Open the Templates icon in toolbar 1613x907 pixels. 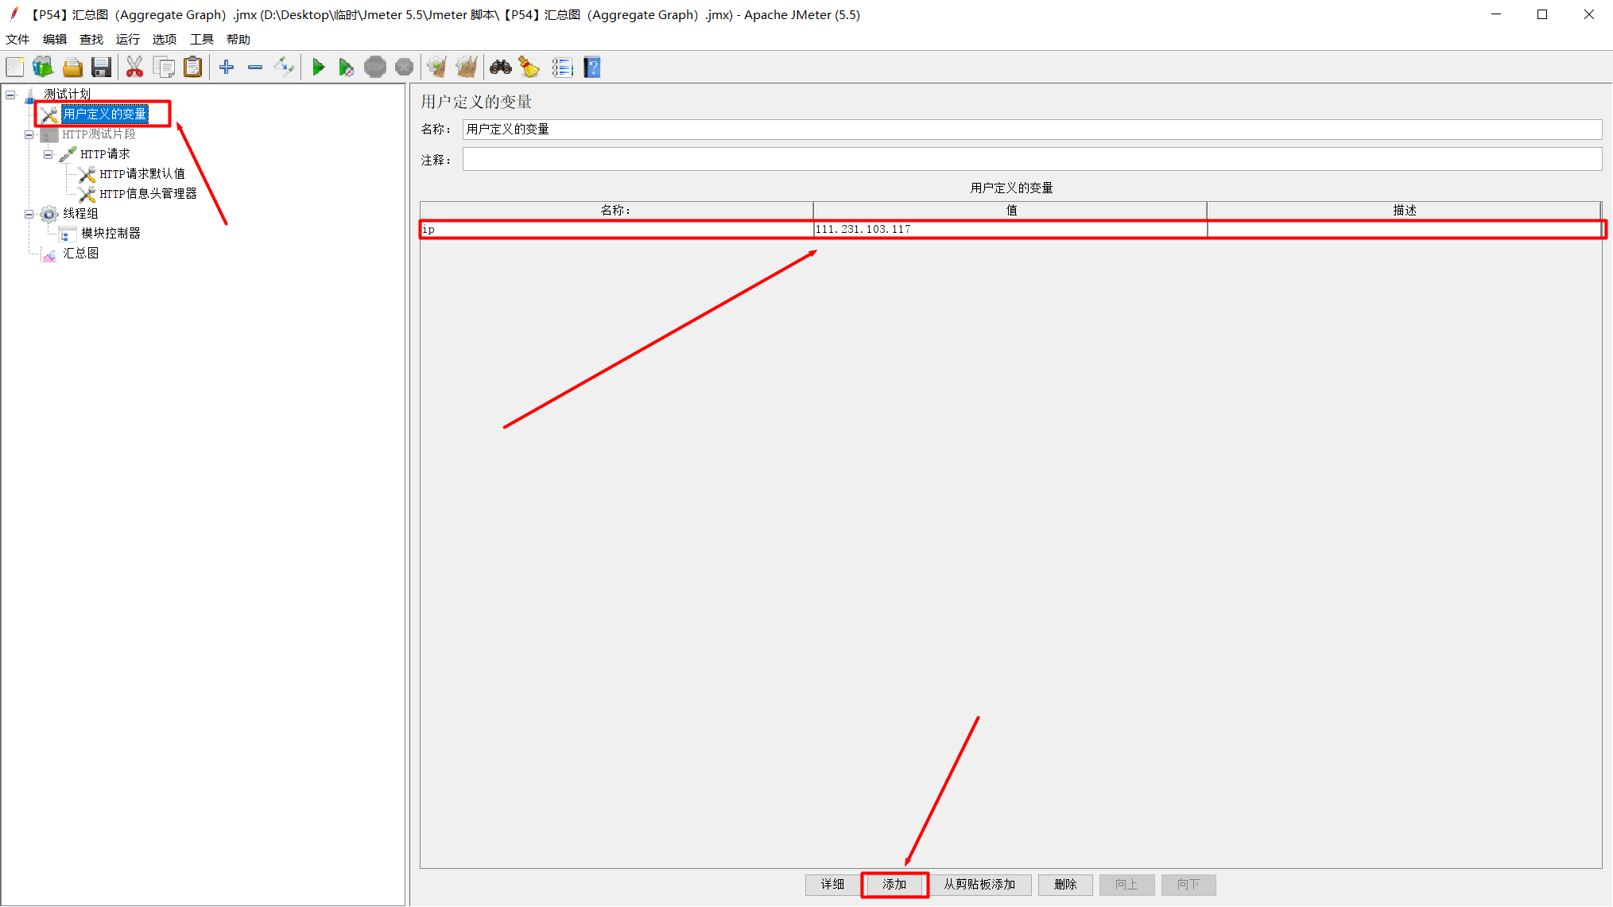pos(43,68)
